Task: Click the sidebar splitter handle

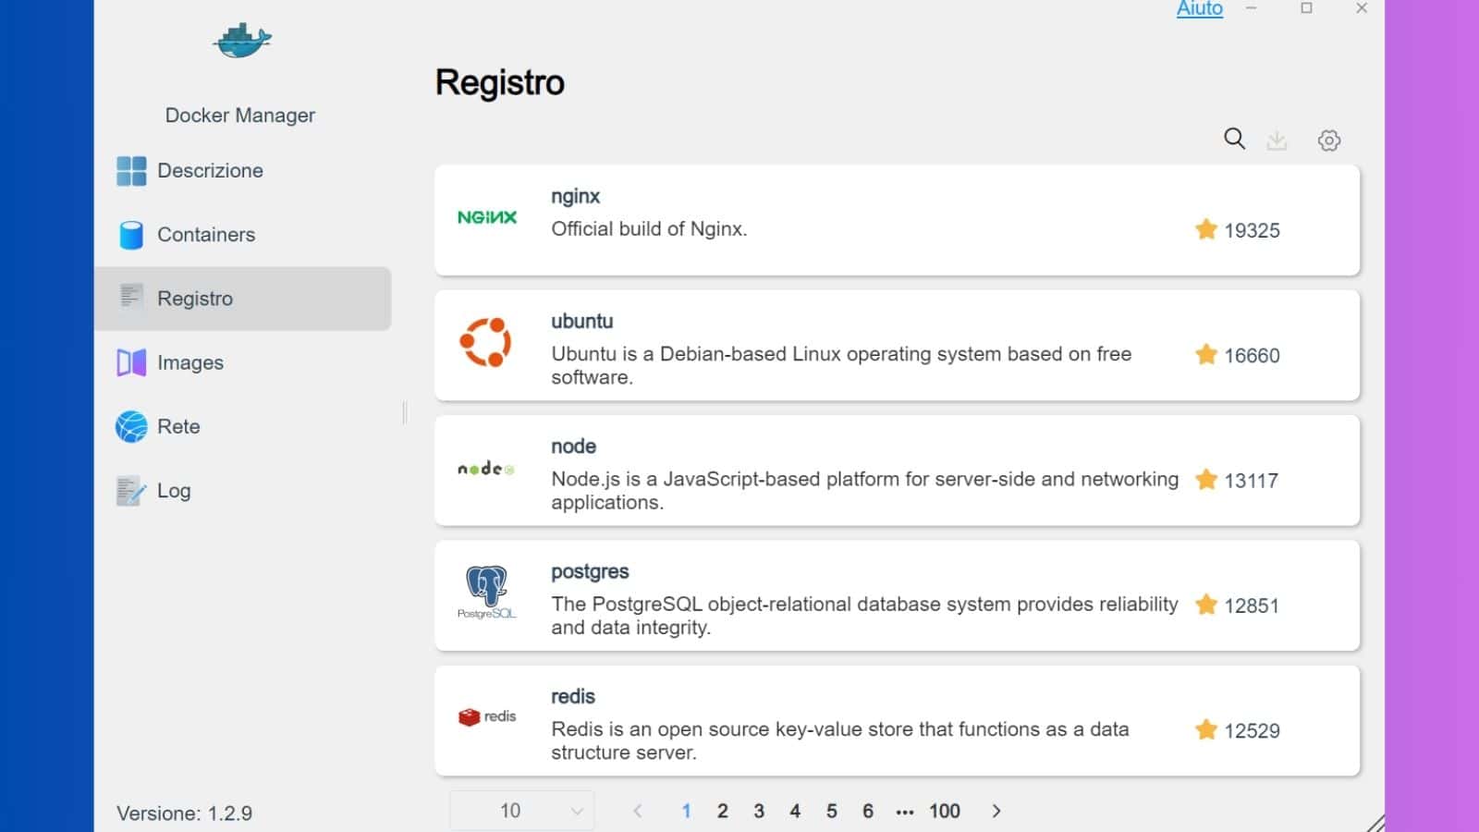Action: point(405,413)
